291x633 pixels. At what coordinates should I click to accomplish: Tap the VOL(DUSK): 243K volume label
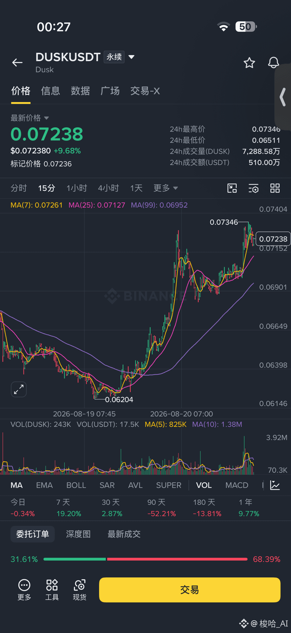coord(41,424)
